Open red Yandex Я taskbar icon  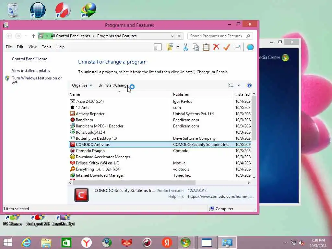pos(167,243)
